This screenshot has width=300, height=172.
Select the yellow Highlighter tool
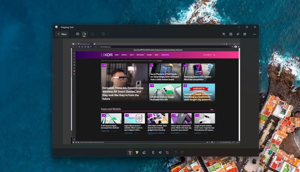(x=137, y=152)
